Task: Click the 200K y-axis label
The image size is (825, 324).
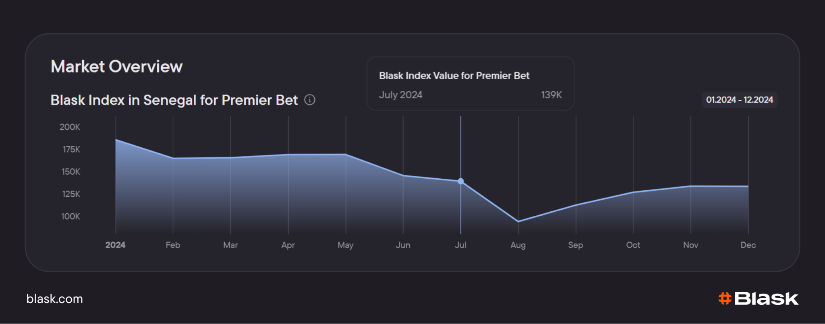Action: [70, 127]
